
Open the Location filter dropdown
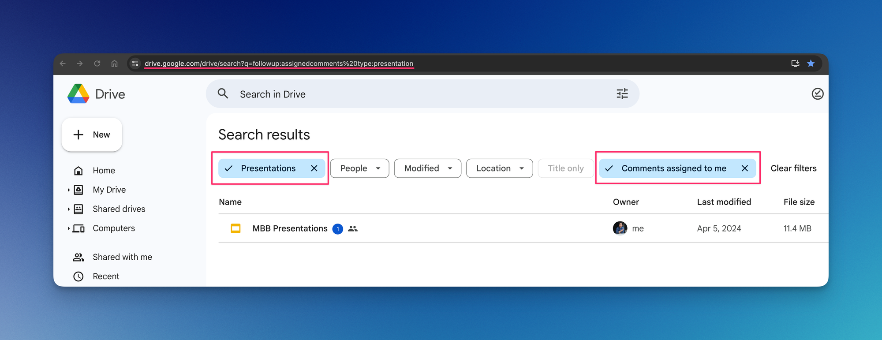pyautogui.click(x=499, y=168)
